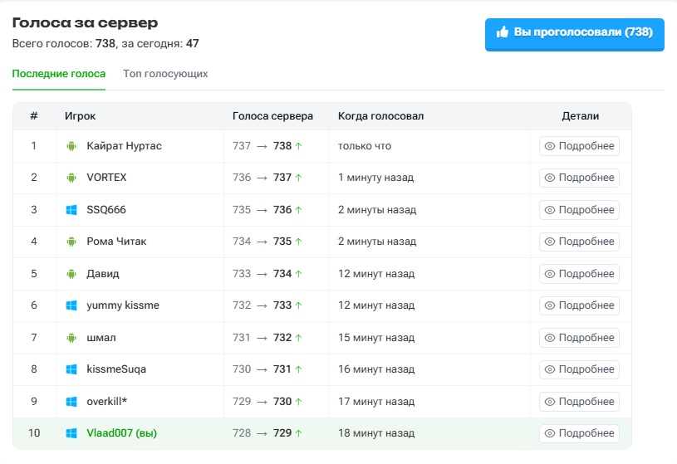The height and width of the screenshot is (464, 677).
Task: View Подробнее for overkill* vote
Action: point(579,402)
